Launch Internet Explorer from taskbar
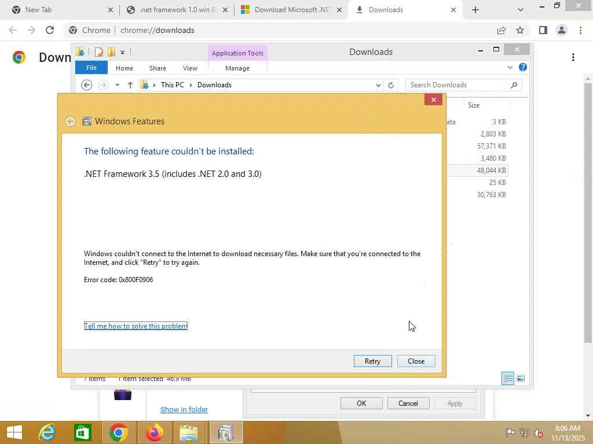 (47, 432)
